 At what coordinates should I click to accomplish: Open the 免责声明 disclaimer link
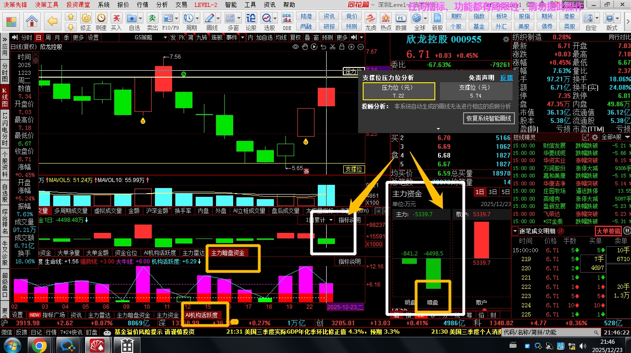pyautogui.click(x=481, y=78)
